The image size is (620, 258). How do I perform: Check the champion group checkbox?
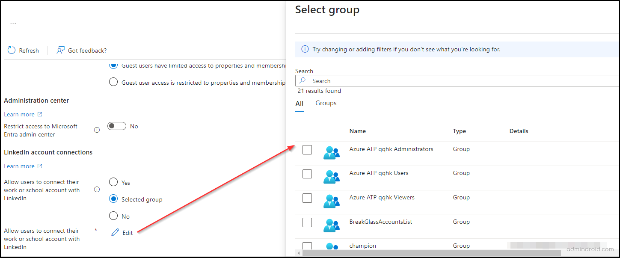[x=307, y=246]
